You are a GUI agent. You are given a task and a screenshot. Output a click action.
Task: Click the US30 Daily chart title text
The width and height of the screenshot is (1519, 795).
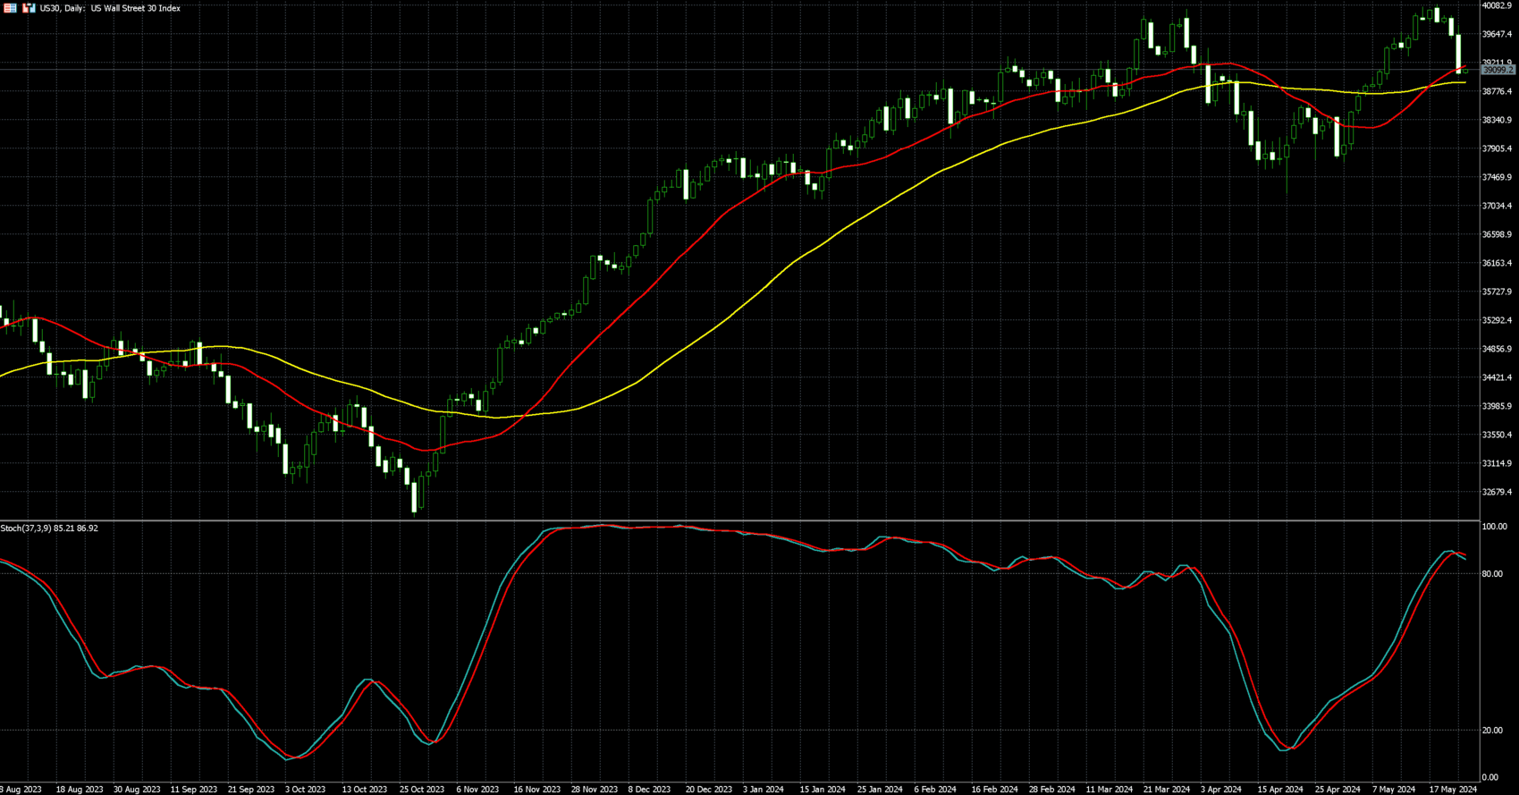click(110, 8)
